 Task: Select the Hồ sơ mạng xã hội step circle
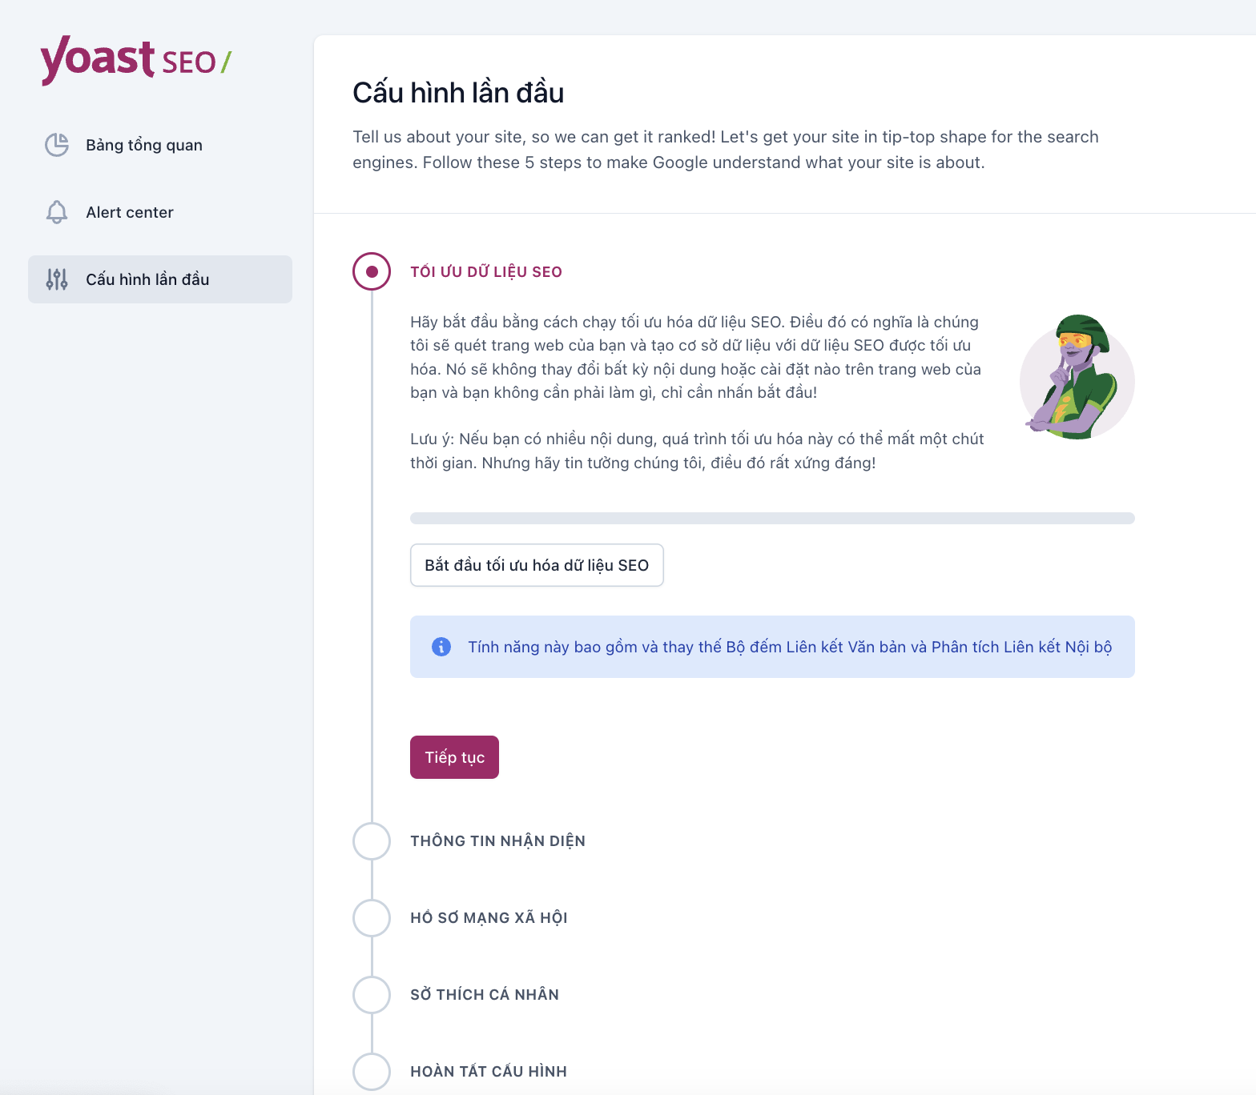tap(372, 918)
